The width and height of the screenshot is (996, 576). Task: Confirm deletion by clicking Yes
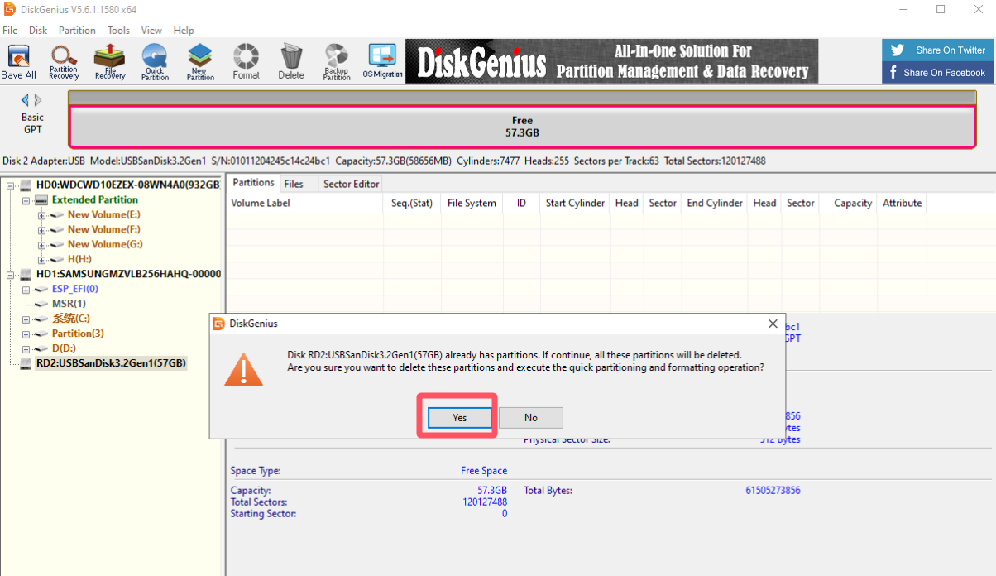[460, 418]
